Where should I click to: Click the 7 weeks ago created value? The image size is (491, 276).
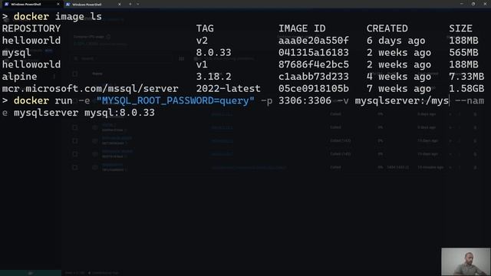399,89
